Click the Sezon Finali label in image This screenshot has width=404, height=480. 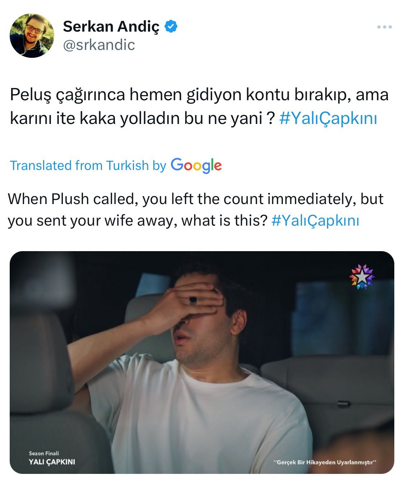(44, 453)
